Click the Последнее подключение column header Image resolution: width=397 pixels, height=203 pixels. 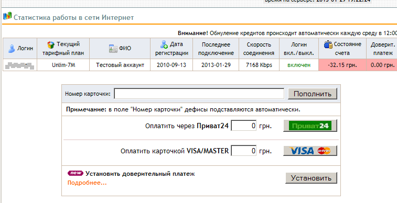click(x=216, y=49)
